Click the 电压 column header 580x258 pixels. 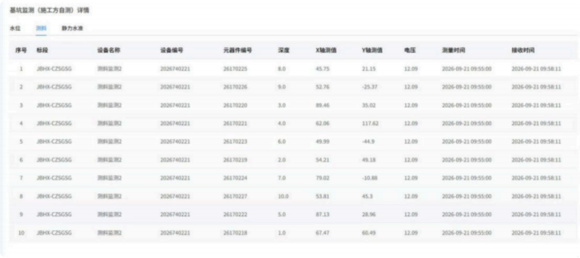(x=409, y=51)
